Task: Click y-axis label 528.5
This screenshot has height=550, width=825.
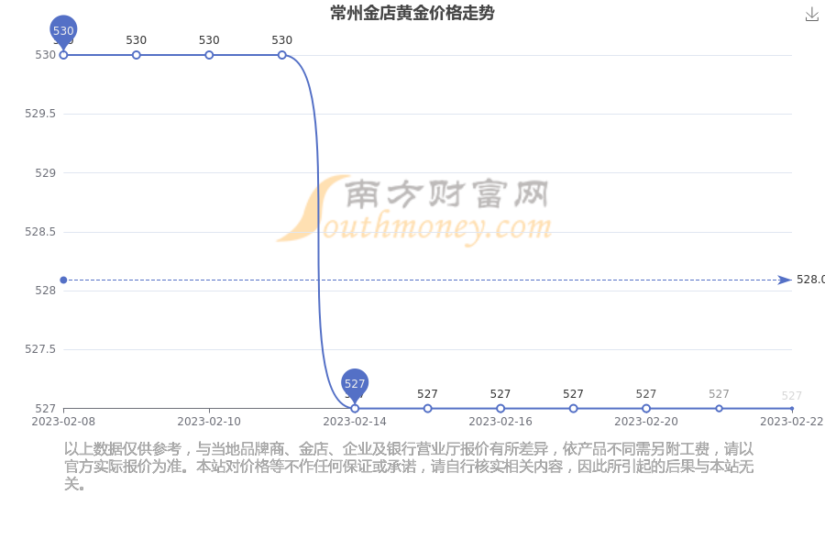Action: click(40, 232)
